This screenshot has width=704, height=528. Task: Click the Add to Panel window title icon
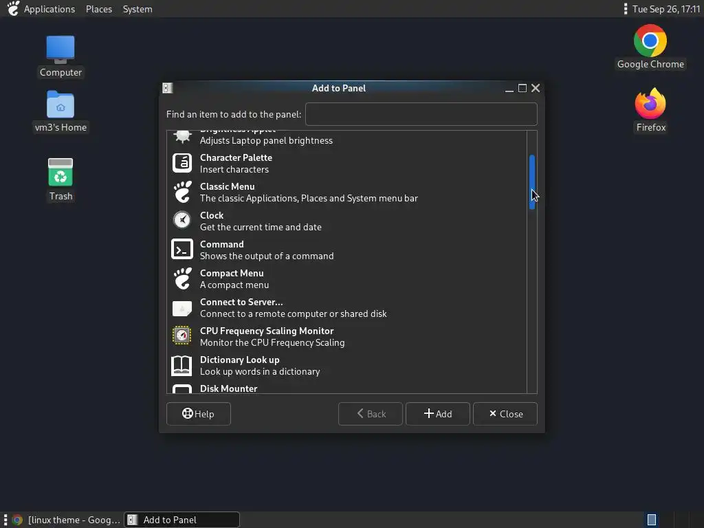coord(168,88)
